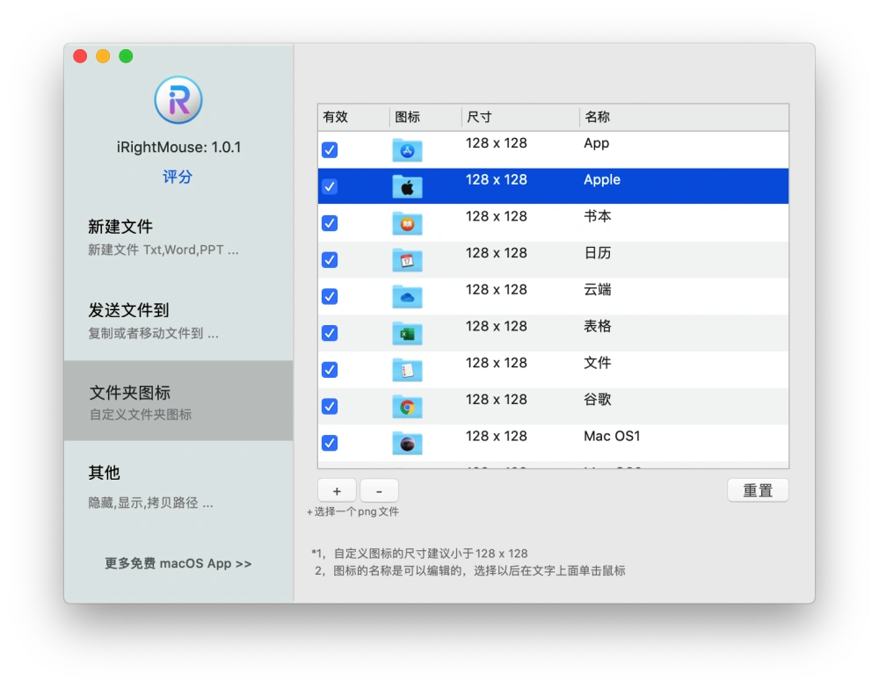Click the red close window button
The height and width of the screenshot is (688, 879).
click(80, 56)
